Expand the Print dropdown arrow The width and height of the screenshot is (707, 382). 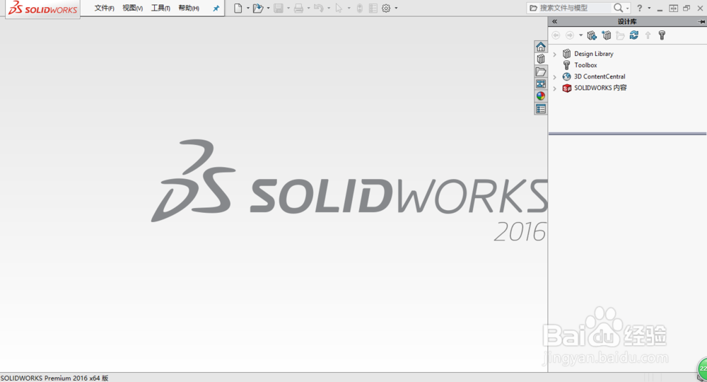308,8
